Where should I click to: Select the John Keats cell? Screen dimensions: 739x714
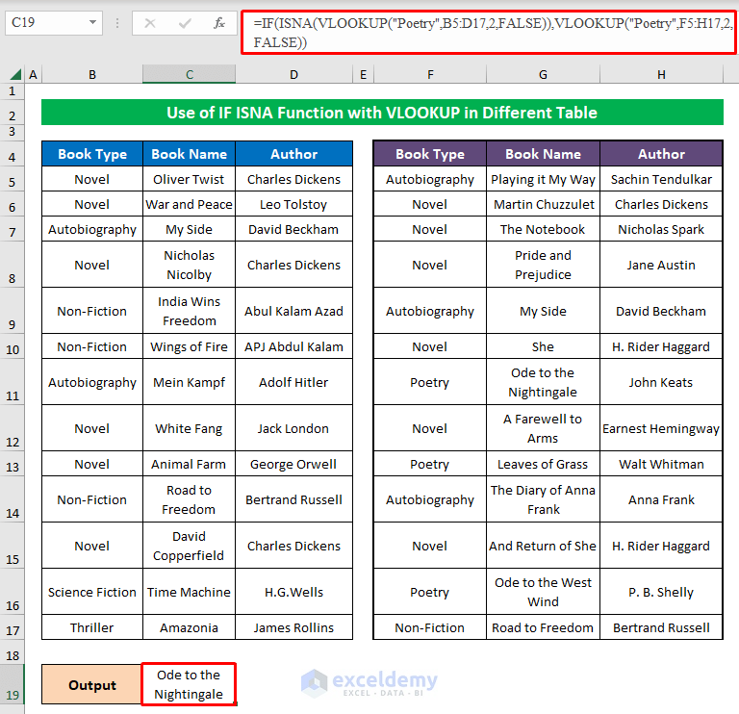click(661, 382)
